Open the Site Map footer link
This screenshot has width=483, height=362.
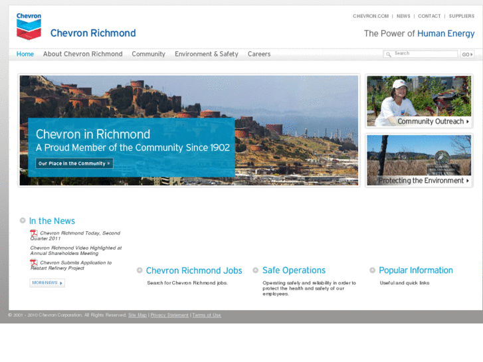(x=138, y=315)
